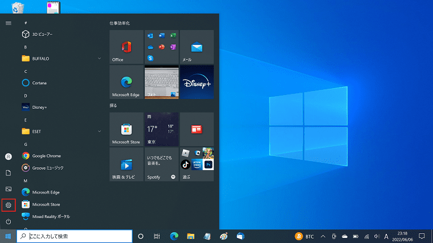Open Task View on the taskbar
This screenshot has width=433, height=243.
(x=157, y=236)
